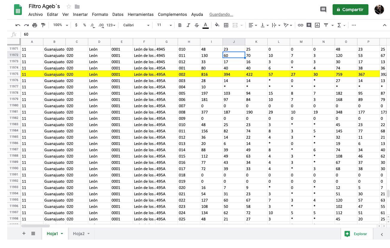Open comment history speech bubble icon
Image resolution: width=390 pixels, height=248 pixels.
coord(323,10)
